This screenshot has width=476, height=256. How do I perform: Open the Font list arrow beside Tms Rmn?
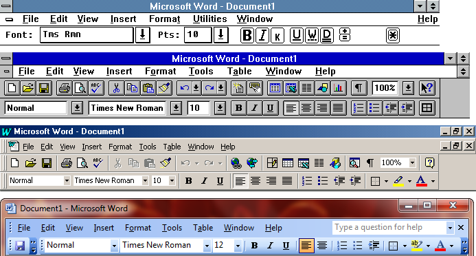[142, 34]
